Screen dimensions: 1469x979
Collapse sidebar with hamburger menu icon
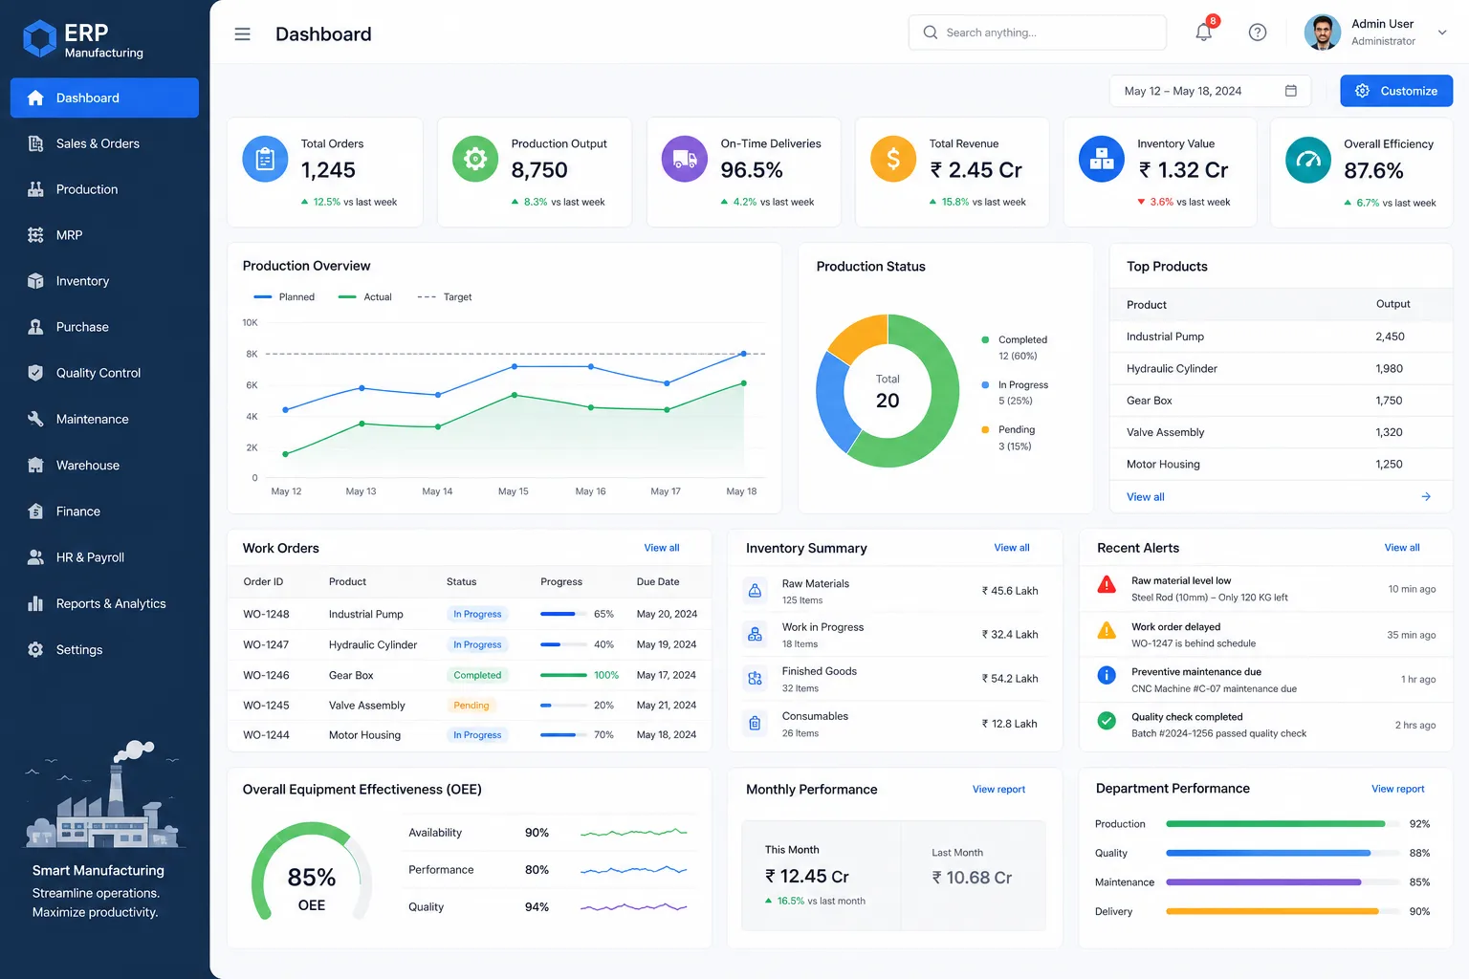coord(242,34)
